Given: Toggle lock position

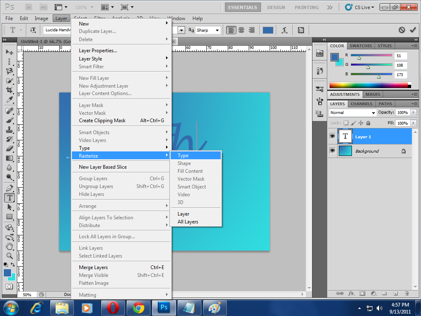Looking at the screenshot, I should coord(361,123).
